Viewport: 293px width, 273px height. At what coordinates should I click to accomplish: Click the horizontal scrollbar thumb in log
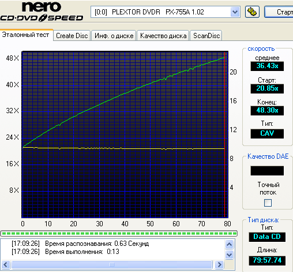[x=112, y=265]
